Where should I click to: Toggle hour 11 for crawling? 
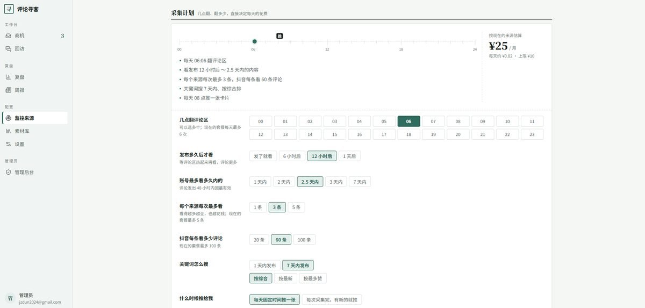coord(532,121)
